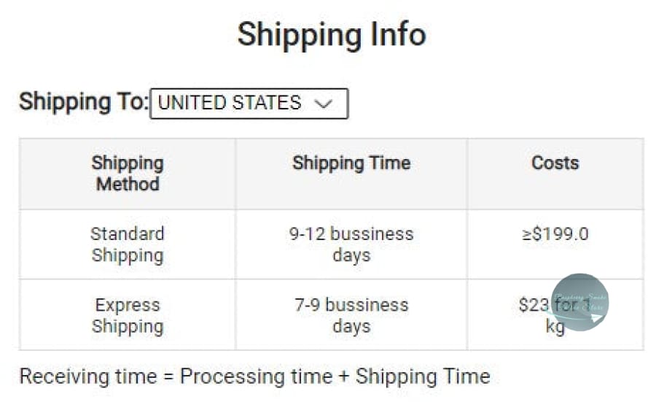Click the kg unit text in Costs
The width and height of the screenshot is (656, 402).
click(x=555, y=327)
